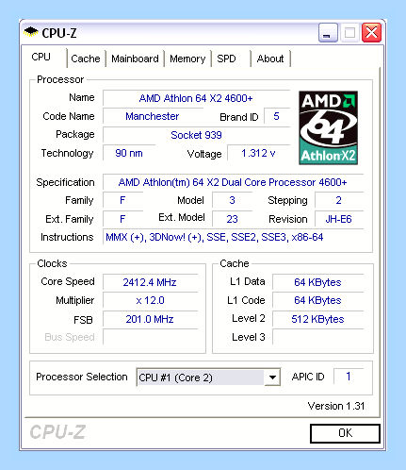Click the disabled maximize button
Viewport: 406px width, 470px height.
349,32
